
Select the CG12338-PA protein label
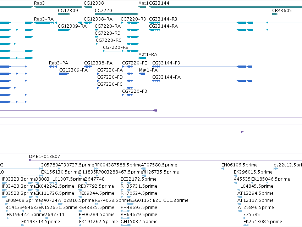click(x=98, y=63)
